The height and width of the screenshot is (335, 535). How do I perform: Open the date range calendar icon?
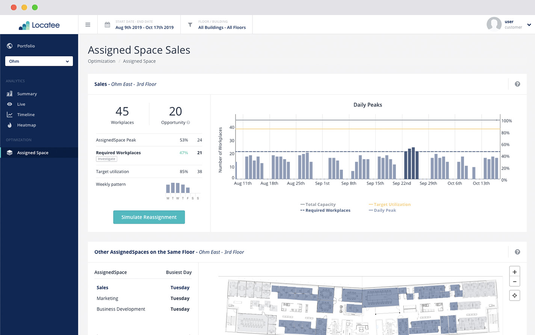click(107, 25)
